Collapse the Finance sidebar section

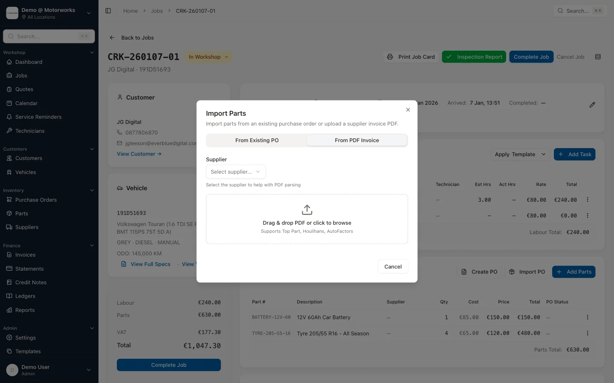point(92,246)
